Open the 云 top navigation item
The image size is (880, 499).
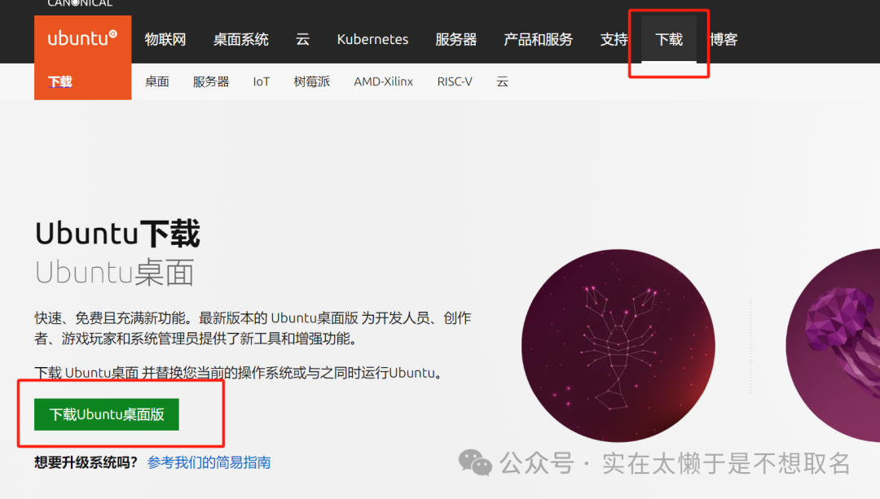tap(302, 39)
